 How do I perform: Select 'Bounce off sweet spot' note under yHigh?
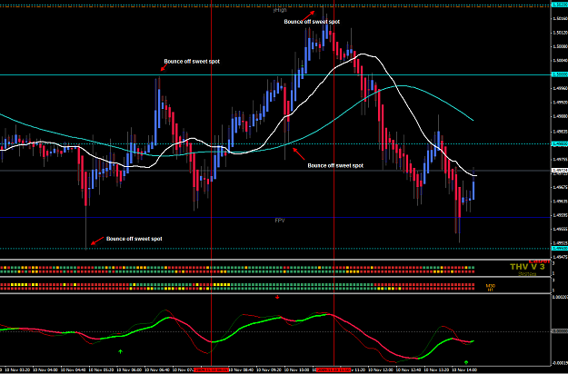click(312, 22)
